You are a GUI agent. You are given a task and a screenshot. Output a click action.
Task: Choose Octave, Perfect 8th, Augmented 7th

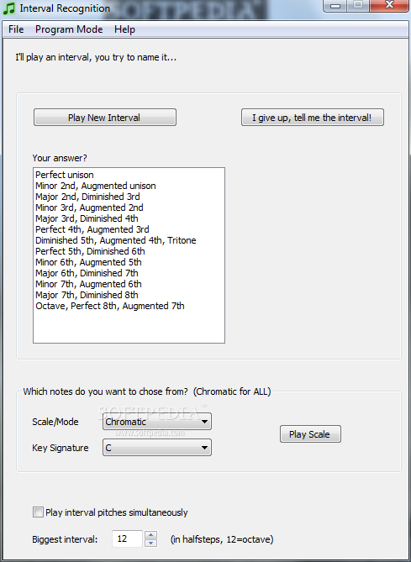(129, 306)
